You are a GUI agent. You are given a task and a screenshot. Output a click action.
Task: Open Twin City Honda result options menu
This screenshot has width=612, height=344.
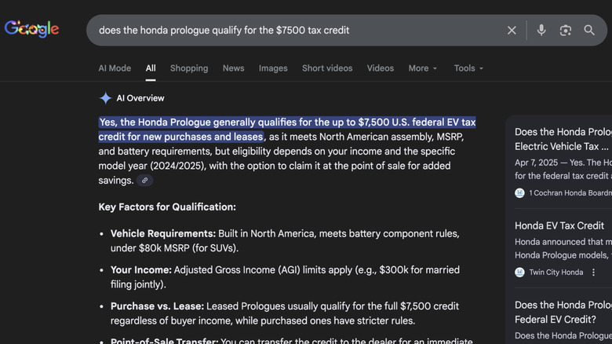coord(594,273)
